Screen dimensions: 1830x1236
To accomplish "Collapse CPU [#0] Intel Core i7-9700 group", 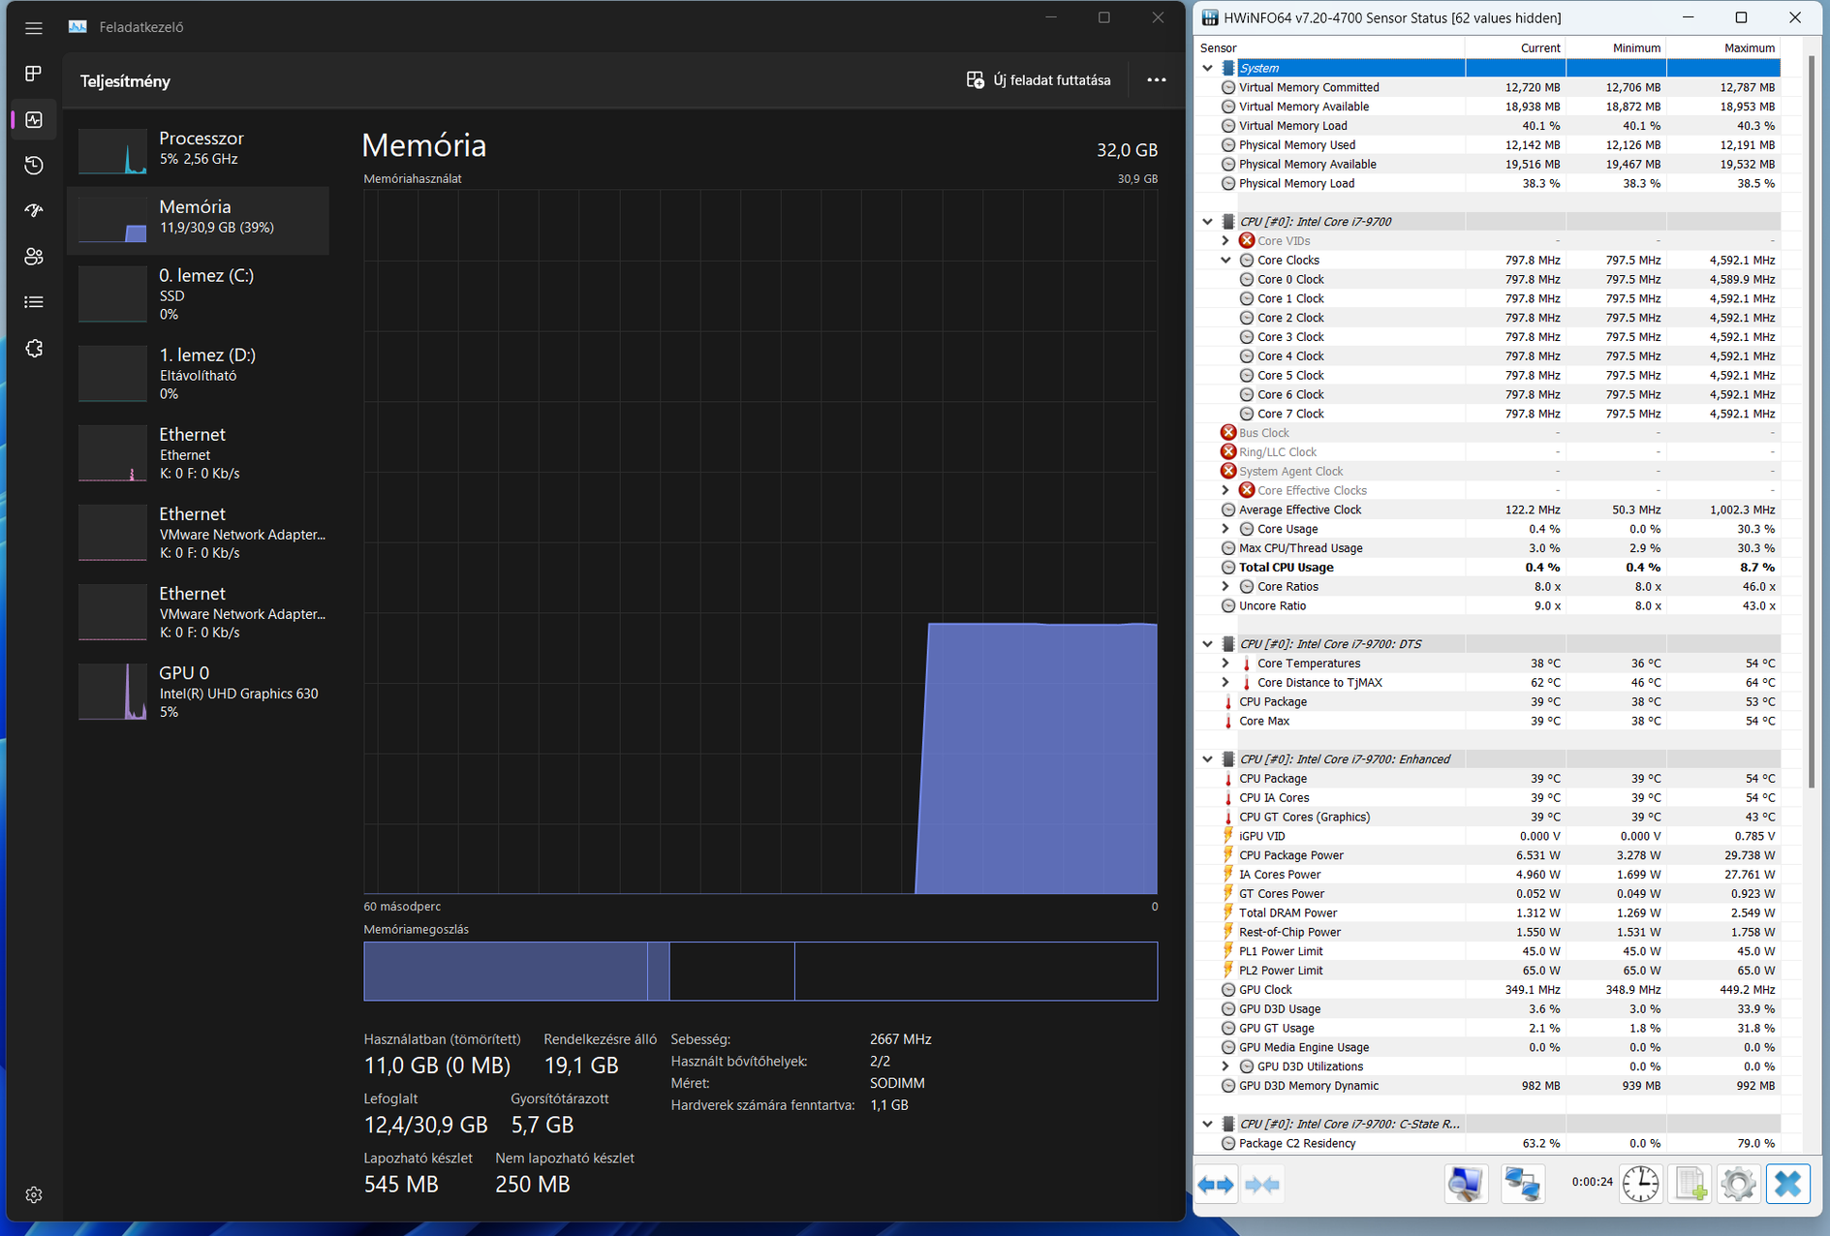I will (x=1207, y=222).
